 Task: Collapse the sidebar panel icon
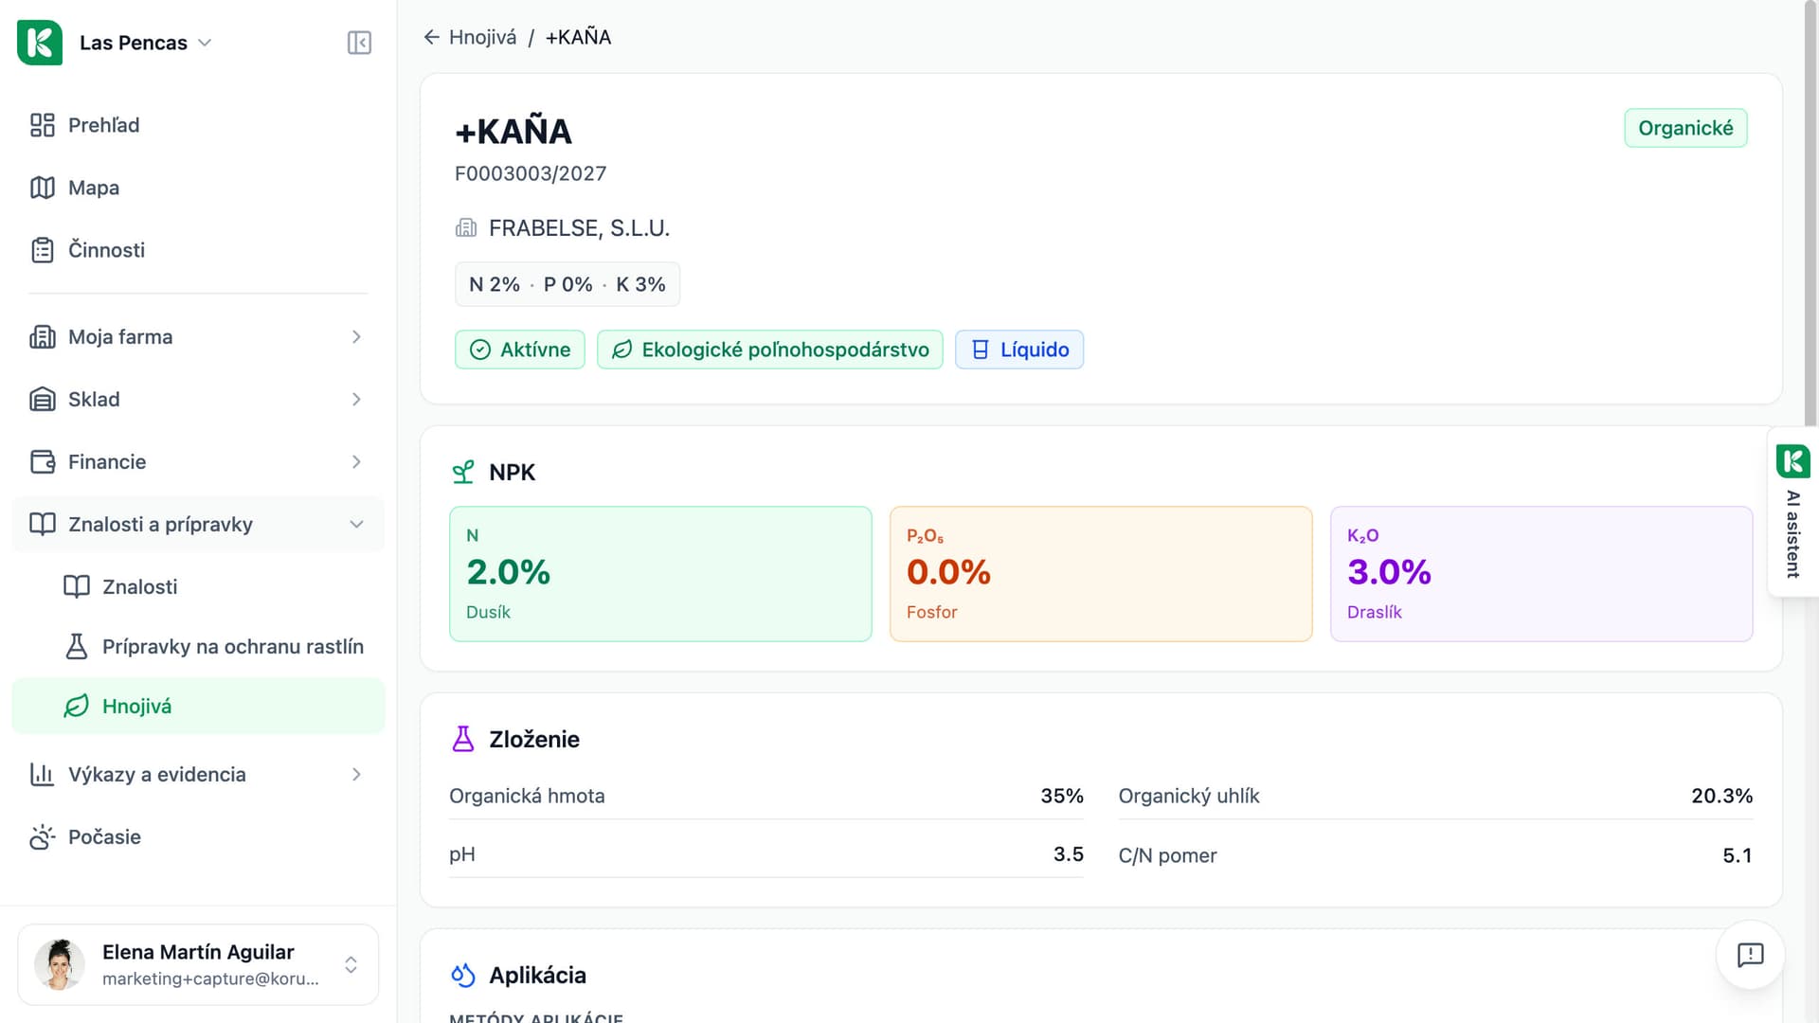(359, 43)
